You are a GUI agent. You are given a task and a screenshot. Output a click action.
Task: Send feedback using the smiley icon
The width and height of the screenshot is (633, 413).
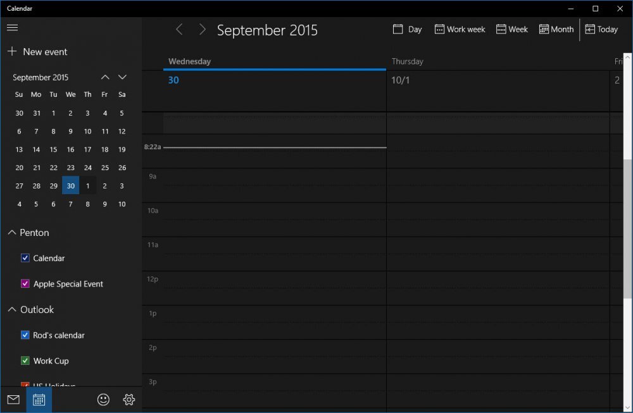coord(103,399)
